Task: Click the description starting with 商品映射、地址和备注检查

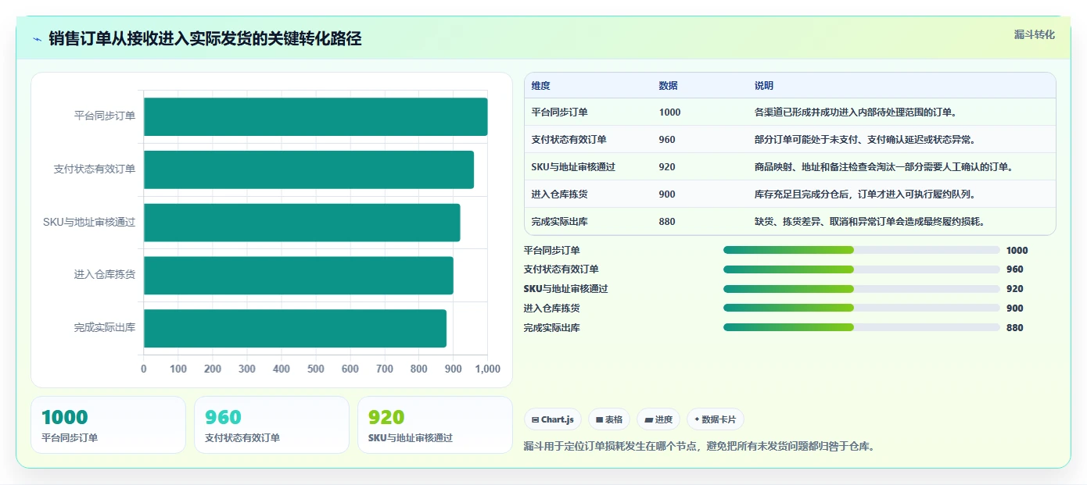Action: point(884,167)
